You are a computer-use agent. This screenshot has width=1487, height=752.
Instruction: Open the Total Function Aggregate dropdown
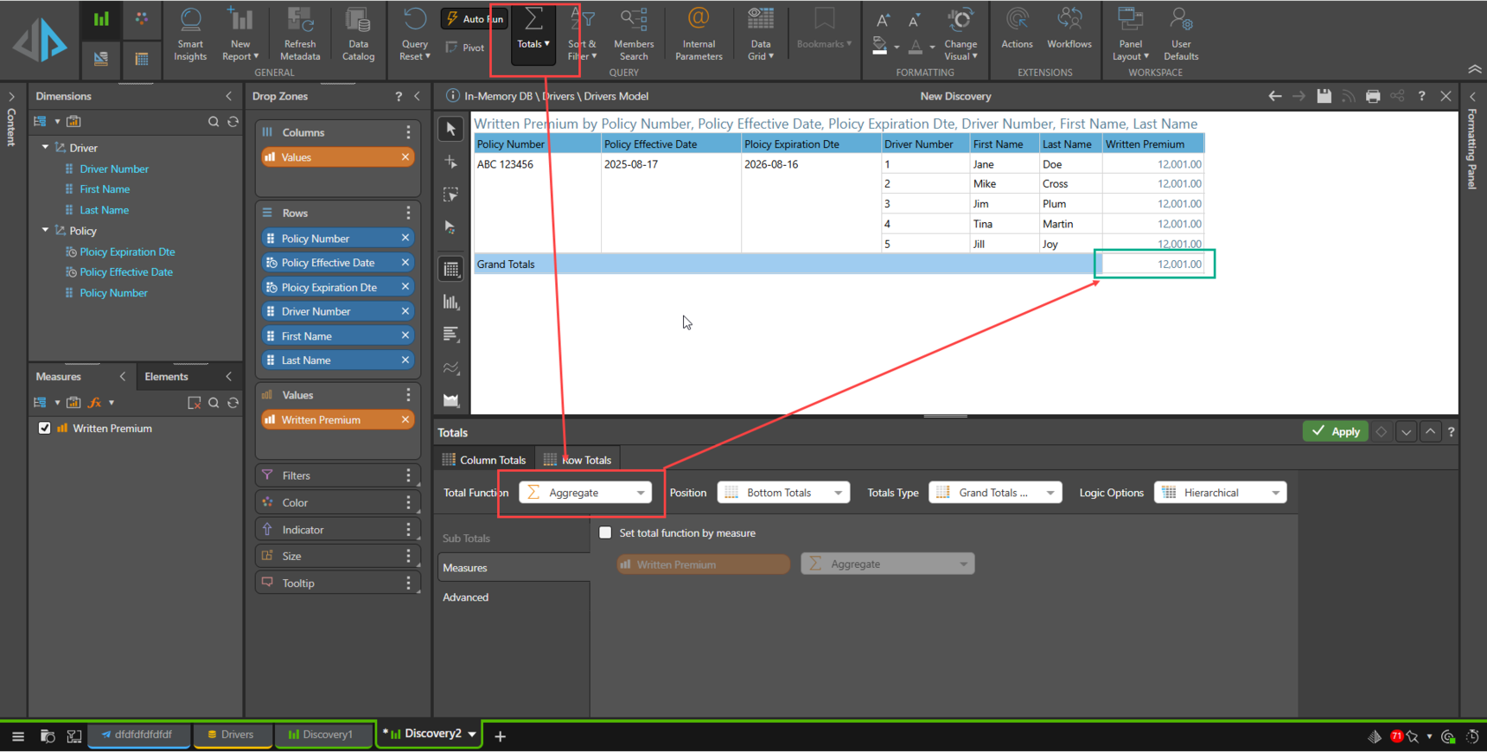point(585,493)
